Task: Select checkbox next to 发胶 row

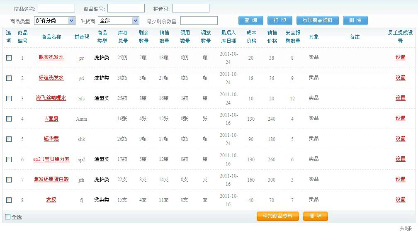Action: 9,200
